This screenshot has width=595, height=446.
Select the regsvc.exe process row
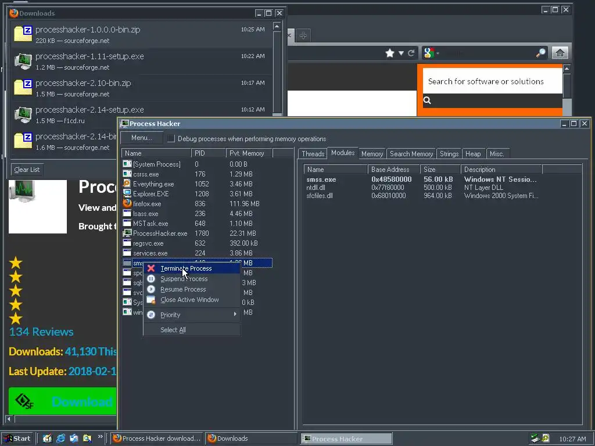tap(198, 243)
